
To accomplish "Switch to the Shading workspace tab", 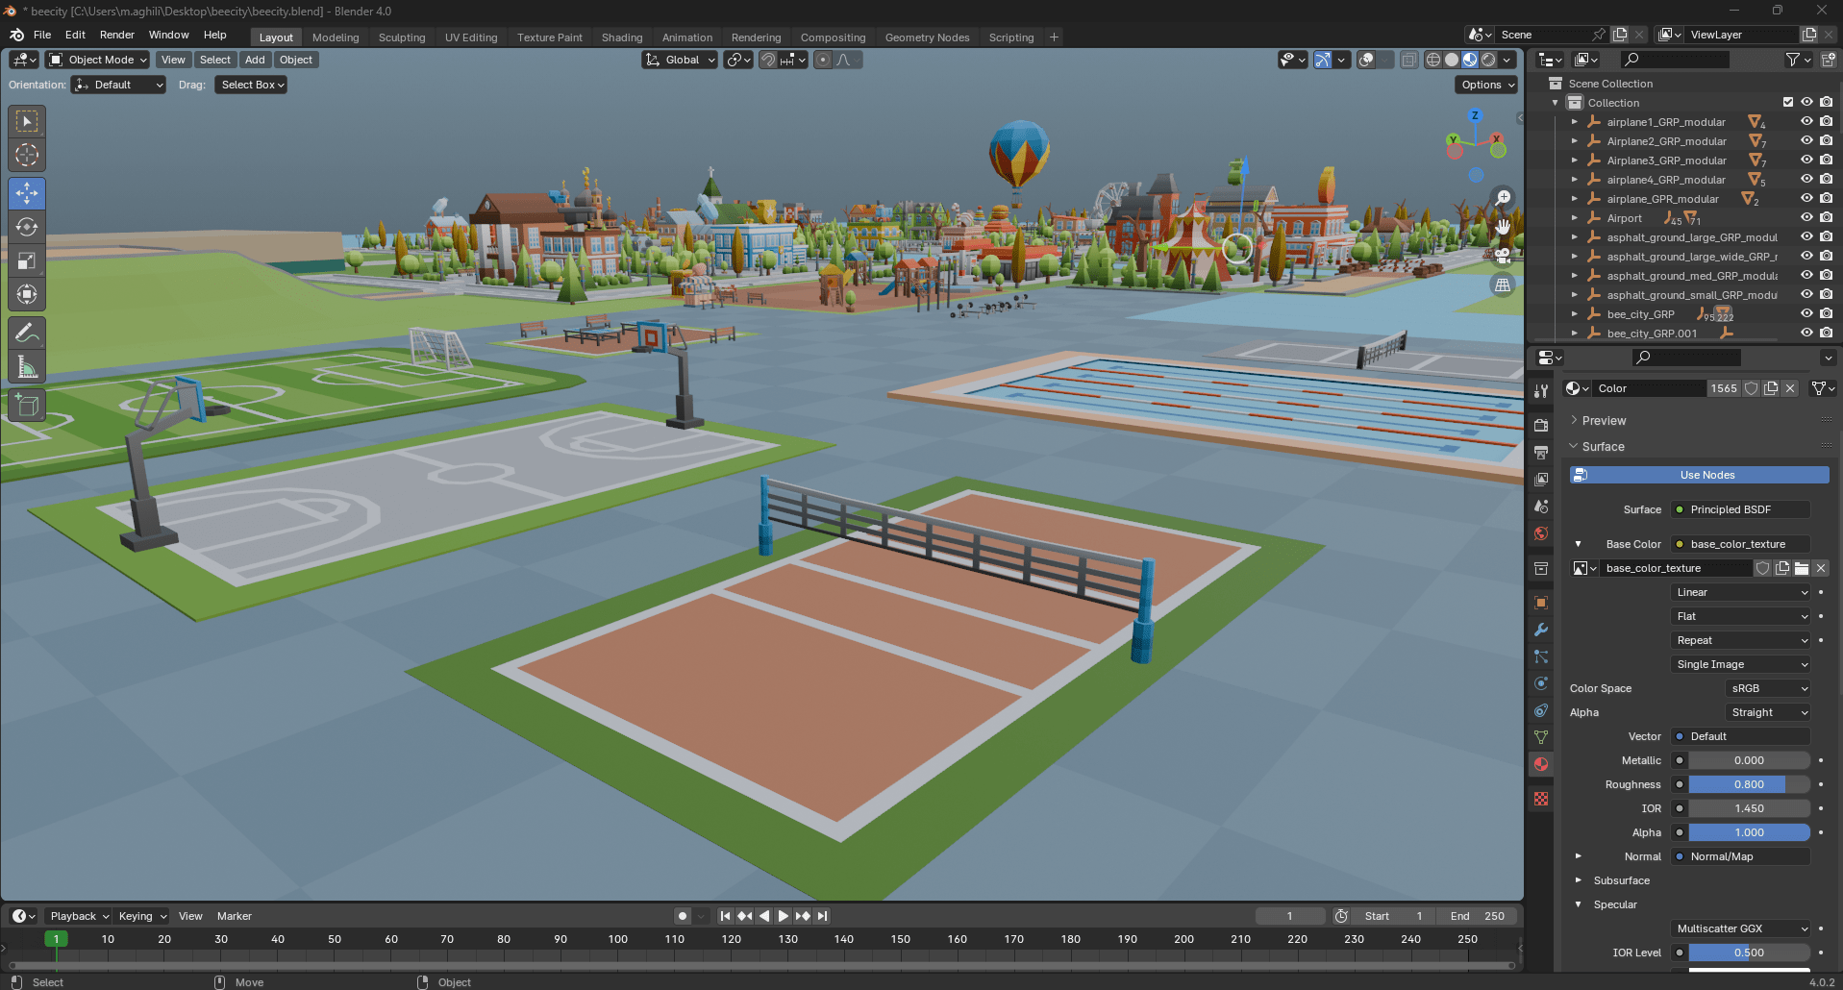I will pyautogui.click(x=621, y=37).
